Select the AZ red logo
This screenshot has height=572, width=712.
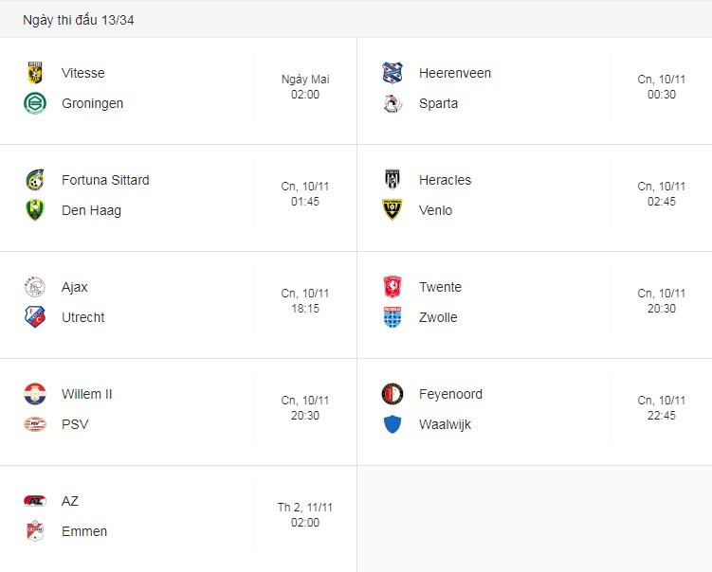point(35,501)
